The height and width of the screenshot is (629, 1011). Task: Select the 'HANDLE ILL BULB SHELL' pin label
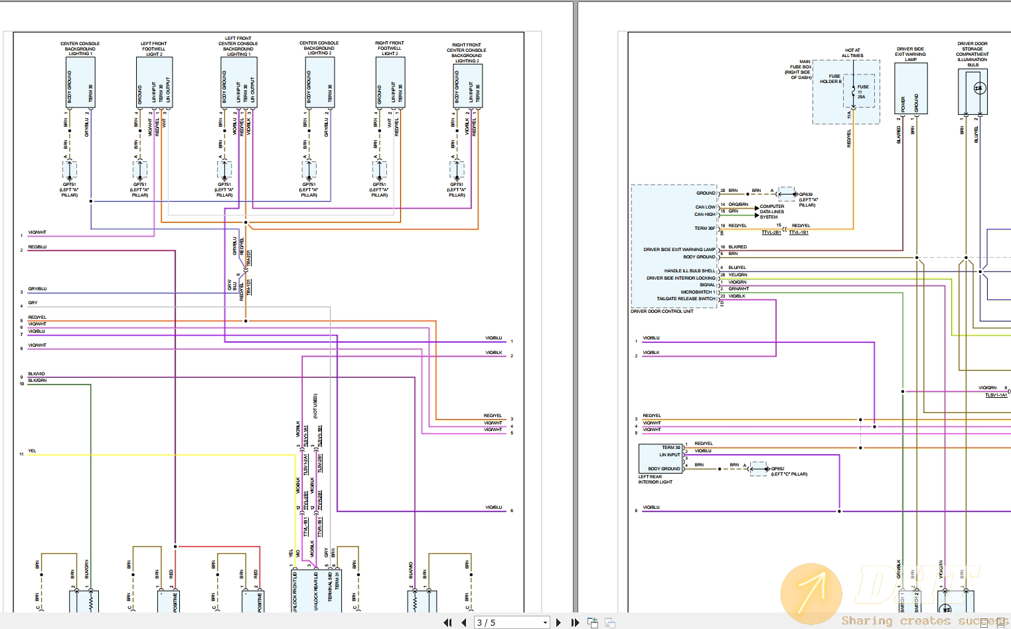(x=690, y=270)
